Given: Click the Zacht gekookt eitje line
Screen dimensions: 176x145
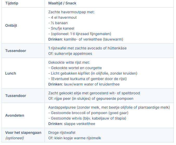Looking at the screenshot, I should click(94, 93).
